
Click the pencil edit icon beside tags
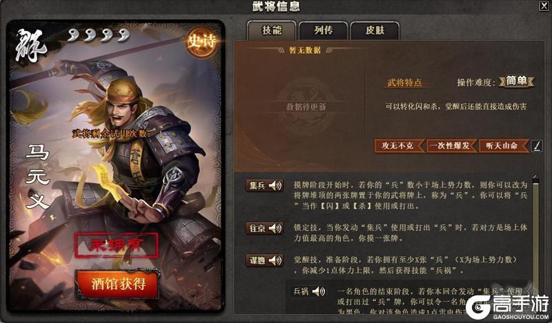point(537,146)
